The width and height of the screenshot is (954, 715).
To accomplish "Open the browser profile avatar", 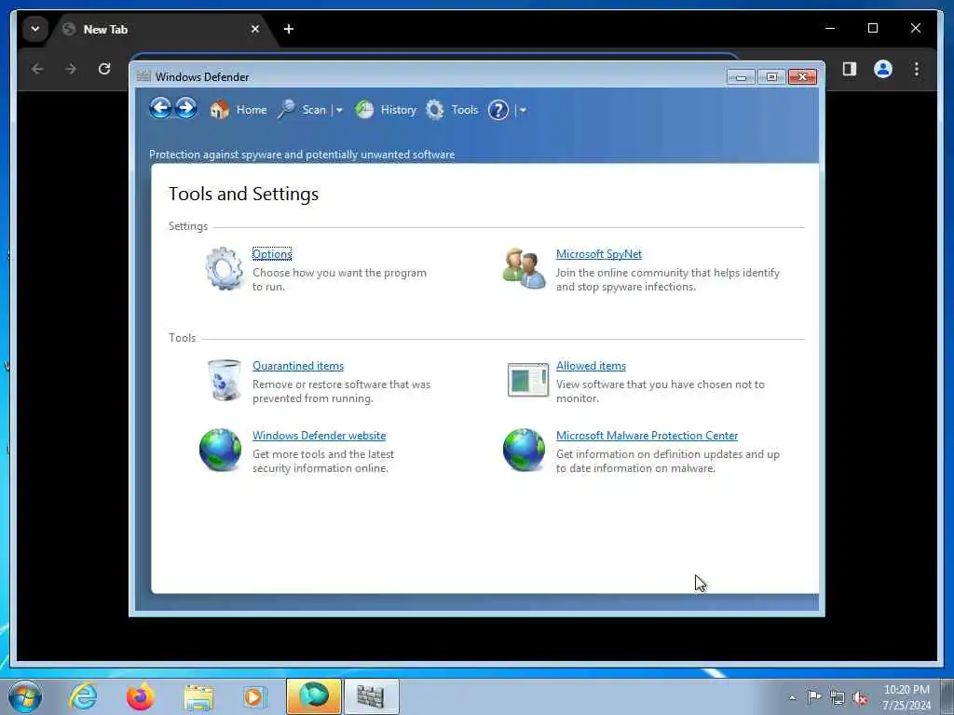I will click(883, 69).
